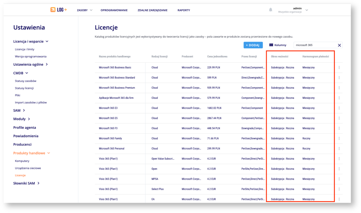Open OPROGRAMOWANIE menu
This screenshot has height=213, width=361.
(114, 10)
